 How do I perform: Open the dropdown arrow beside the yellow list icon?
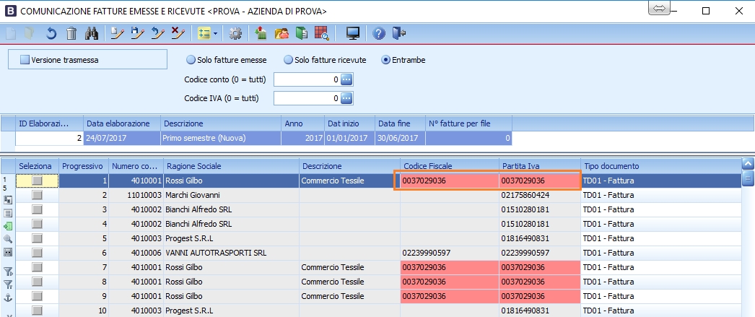click(x=215, y=34)
